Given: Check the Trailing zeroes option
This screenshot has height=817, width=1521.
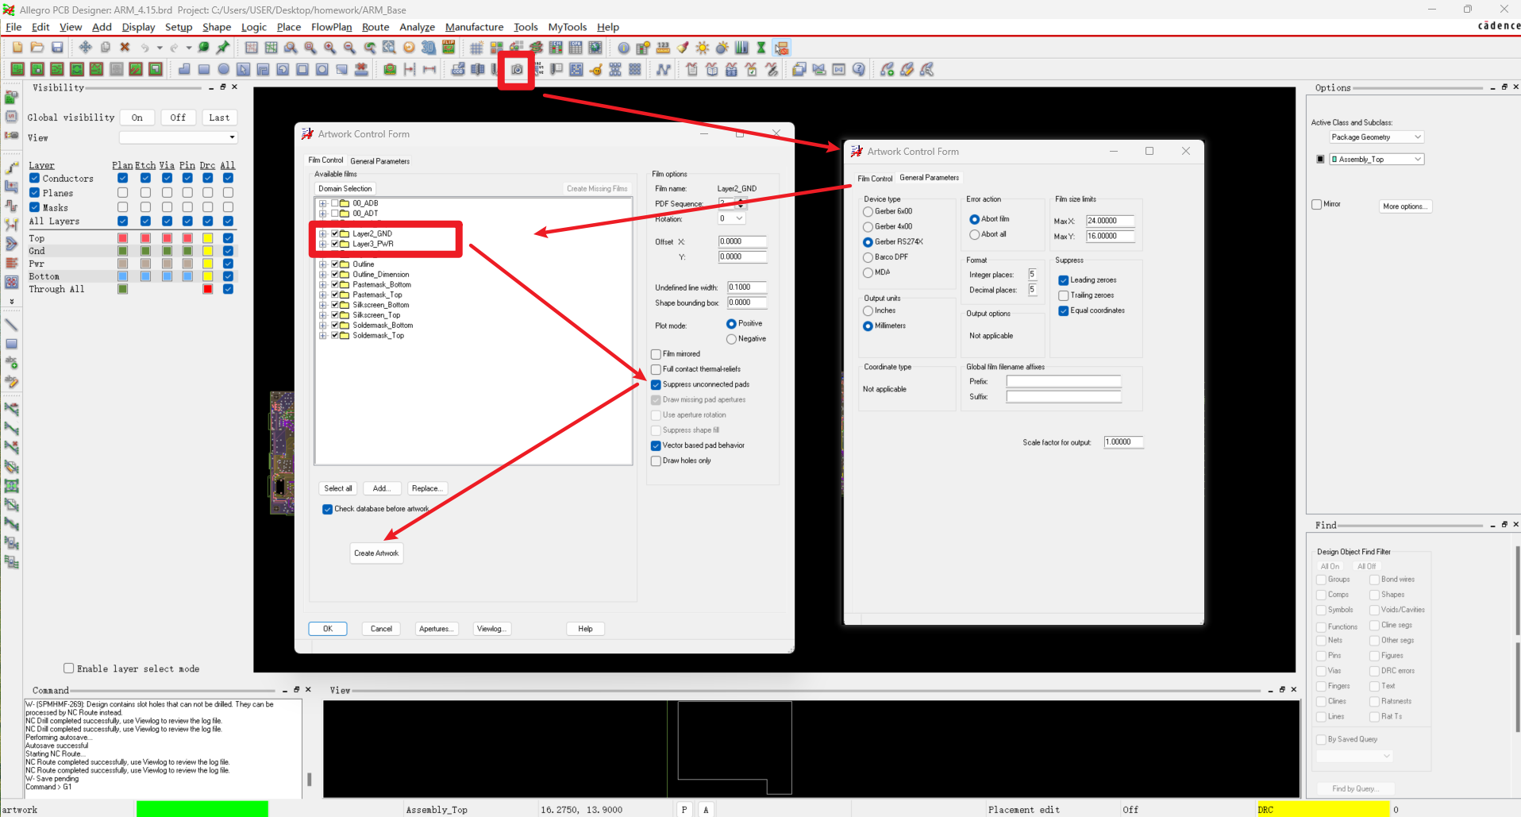Looking at the screenshot, I should [x=1063, y=295].
